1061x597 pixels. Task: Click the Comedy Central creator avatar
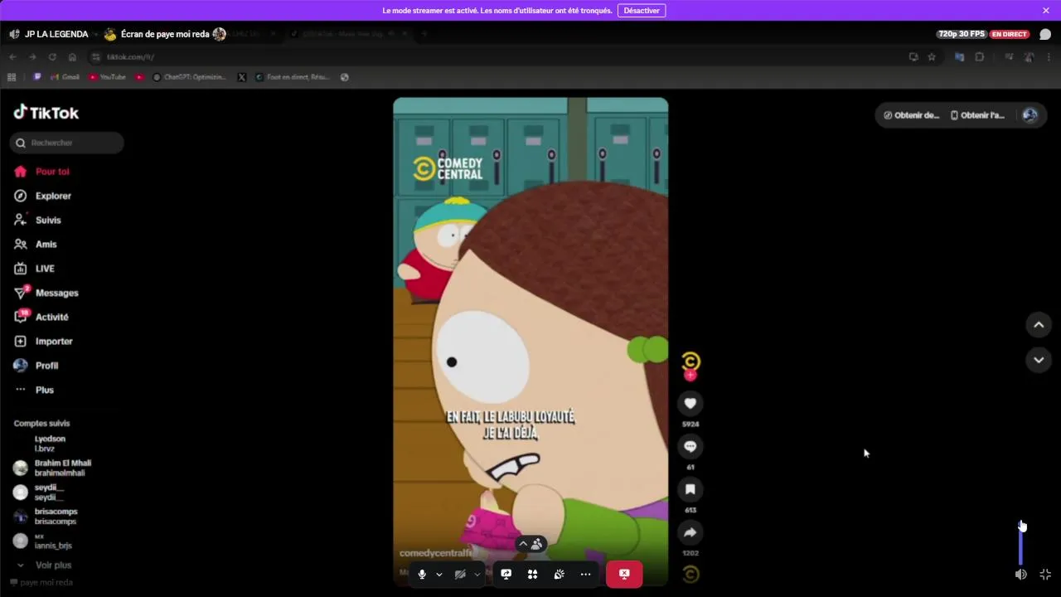(690, 362)
